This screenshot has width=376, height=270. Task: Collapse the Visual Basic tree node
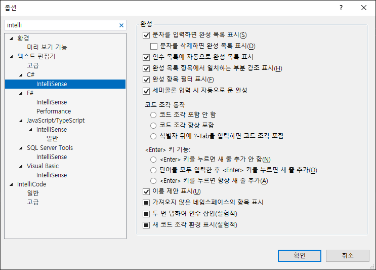21,166
